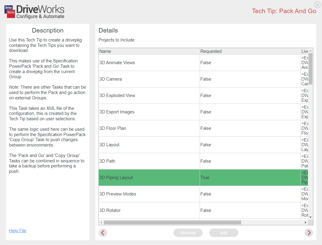The image size is (322, 245).
Task: Click the Add button
Action: [224, 232]
